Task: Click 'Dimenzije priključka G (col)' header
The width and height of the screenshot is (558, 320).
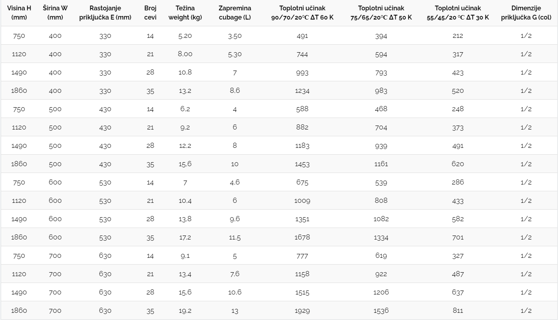Action: [x=526, y=13]
